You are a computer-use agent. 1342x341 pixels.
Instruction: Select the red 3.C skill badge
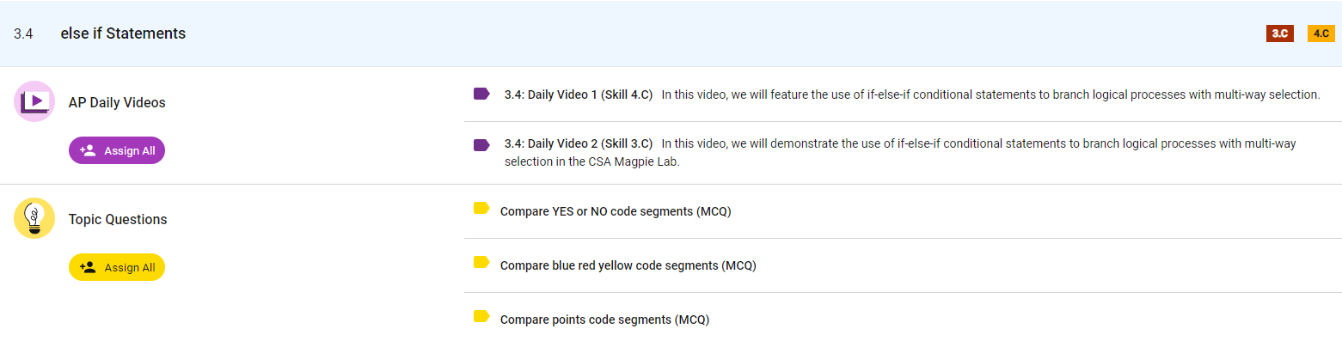click(x=1280, y=33)
